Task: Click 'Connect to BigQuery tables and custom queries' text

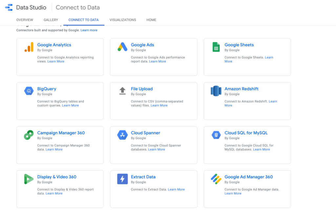Action: pyautogui.click(x=60, y=104)
